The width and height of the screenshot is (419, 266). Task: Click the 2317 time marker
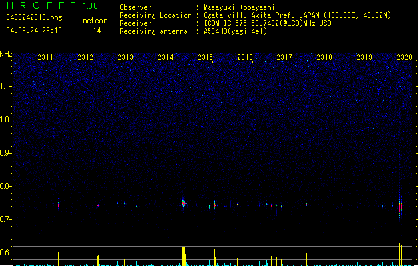(284, 57)
